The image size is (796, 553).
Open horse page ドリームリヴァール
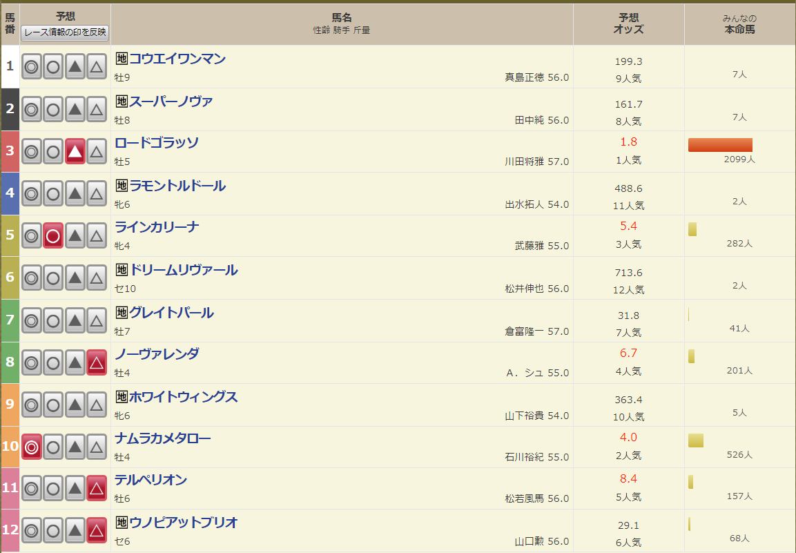[183, 270]
